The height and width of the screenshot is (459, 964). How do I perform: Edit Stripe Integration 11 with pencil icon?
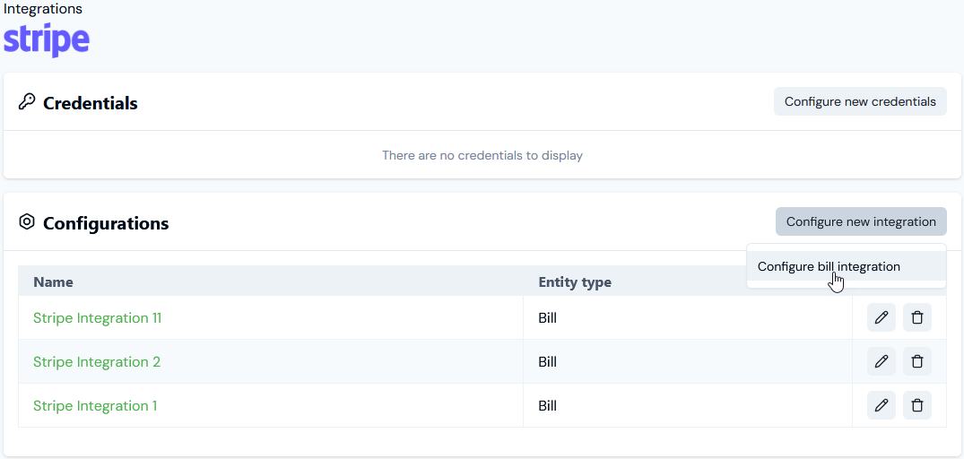click(x=881, y=317)
